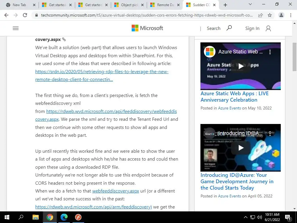Open the rdweb api/arm/feeddiscovery link
The image size is (297, 223).
tap(94, 207)
